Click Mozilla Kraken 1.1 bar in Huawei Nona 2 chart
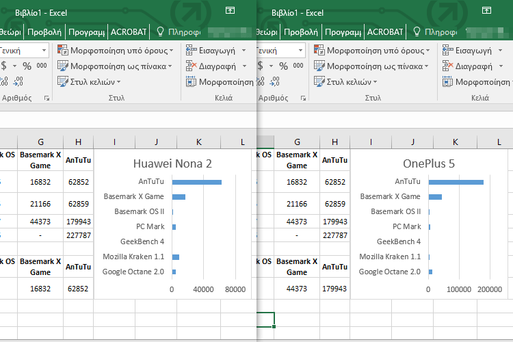The image size is (513, 342). [176, 257]
